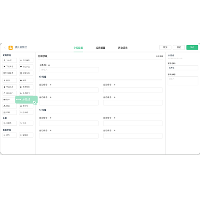200x200 pixels.
Task: Click the 快速排版 quick layout link
Action: point(159,56)
